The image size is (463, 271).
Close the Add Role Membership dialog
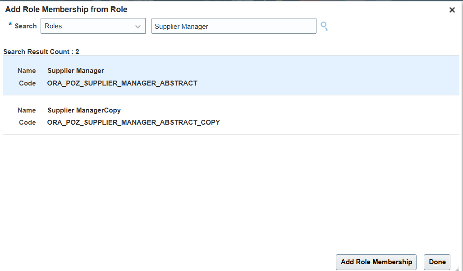pos(452,10)
